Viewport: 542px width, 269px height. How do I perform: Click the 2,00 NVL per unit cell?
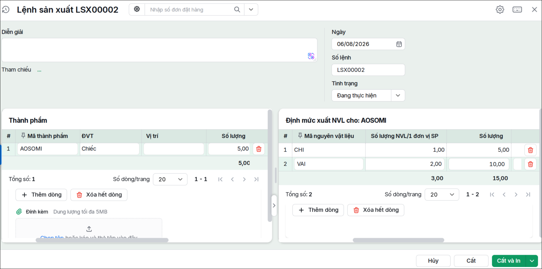tap(405, 164)
